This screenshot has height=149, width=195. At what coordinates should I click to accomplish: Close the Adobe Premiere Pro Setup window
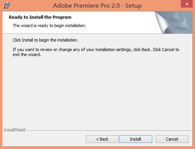tap(187, 4)
